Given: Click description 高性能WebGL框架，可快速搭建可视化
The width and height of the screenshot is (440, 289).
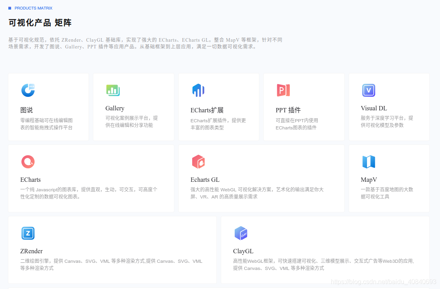Looking at the screenshot, I should click(324, 265).
